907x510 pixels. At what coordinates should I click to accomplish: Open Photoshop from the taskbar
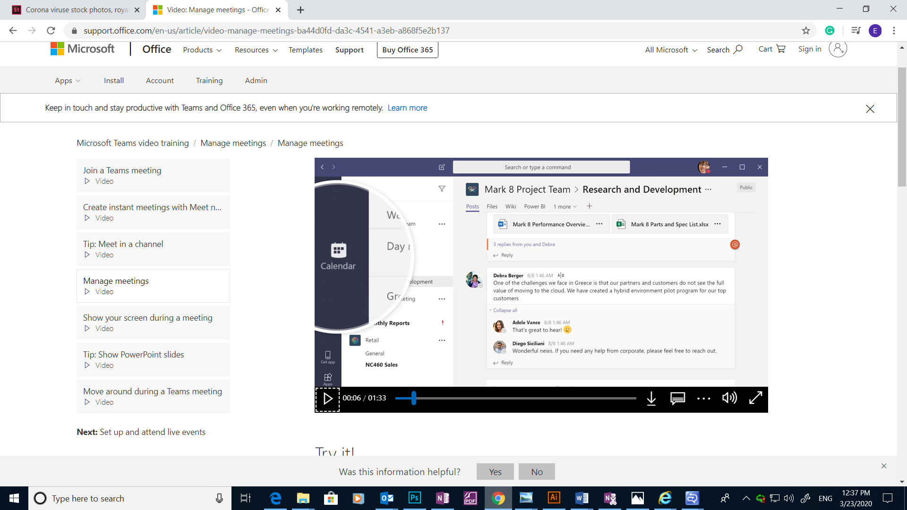(x=414, y=498)
